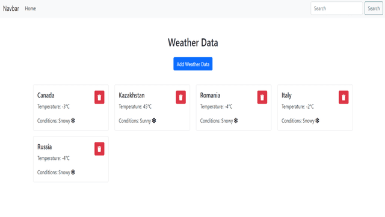This screenshot has height=217, width=385.
Task: Delete the Romania weather card
Action: [x=262, y=97]
